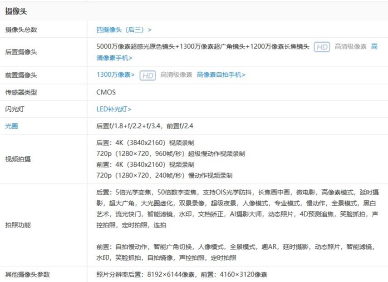
Task: Select the 照片分辨率后置：8192×6144像素 value
Action: click(182, 274)
